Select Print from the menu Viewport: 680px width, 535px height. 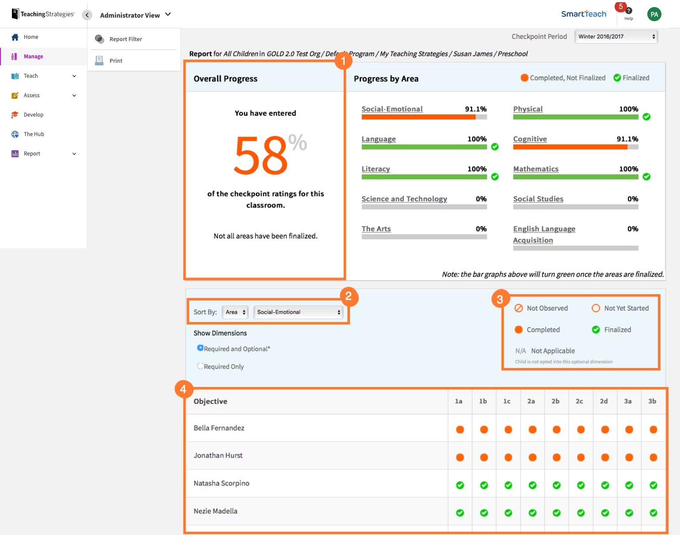coord(115,61)
